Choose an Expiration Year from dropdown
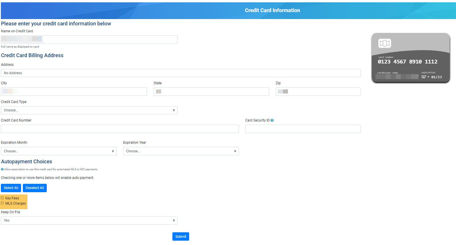This screenshot has height=245, width=456. (x=181, y=151)
